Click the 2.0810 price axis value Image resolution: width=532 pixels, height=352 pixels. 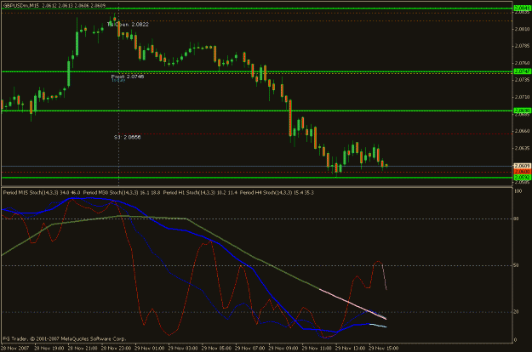click(522, 29)
